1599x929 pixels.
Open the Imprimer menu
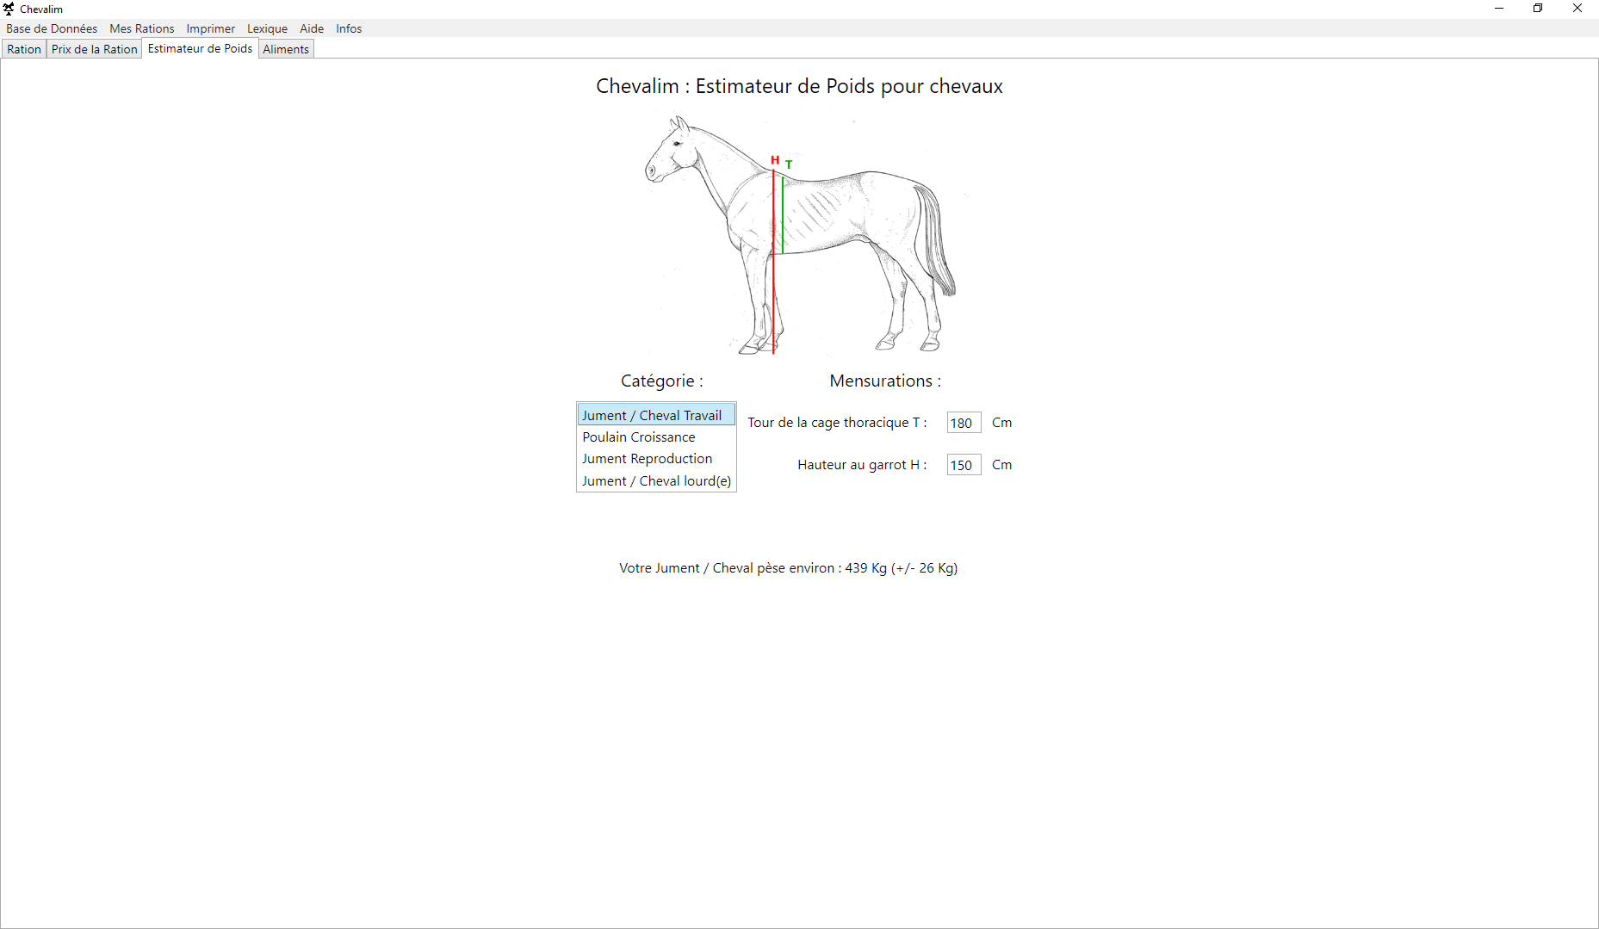[211, 28]
